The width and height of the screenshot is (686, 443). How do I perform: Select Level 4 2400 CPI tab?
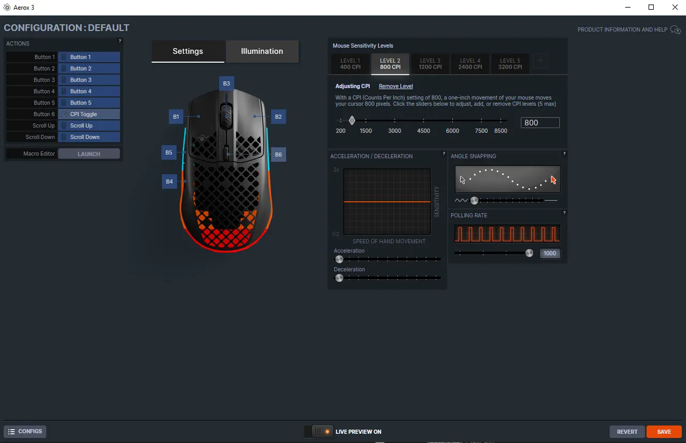pos(470,64)
